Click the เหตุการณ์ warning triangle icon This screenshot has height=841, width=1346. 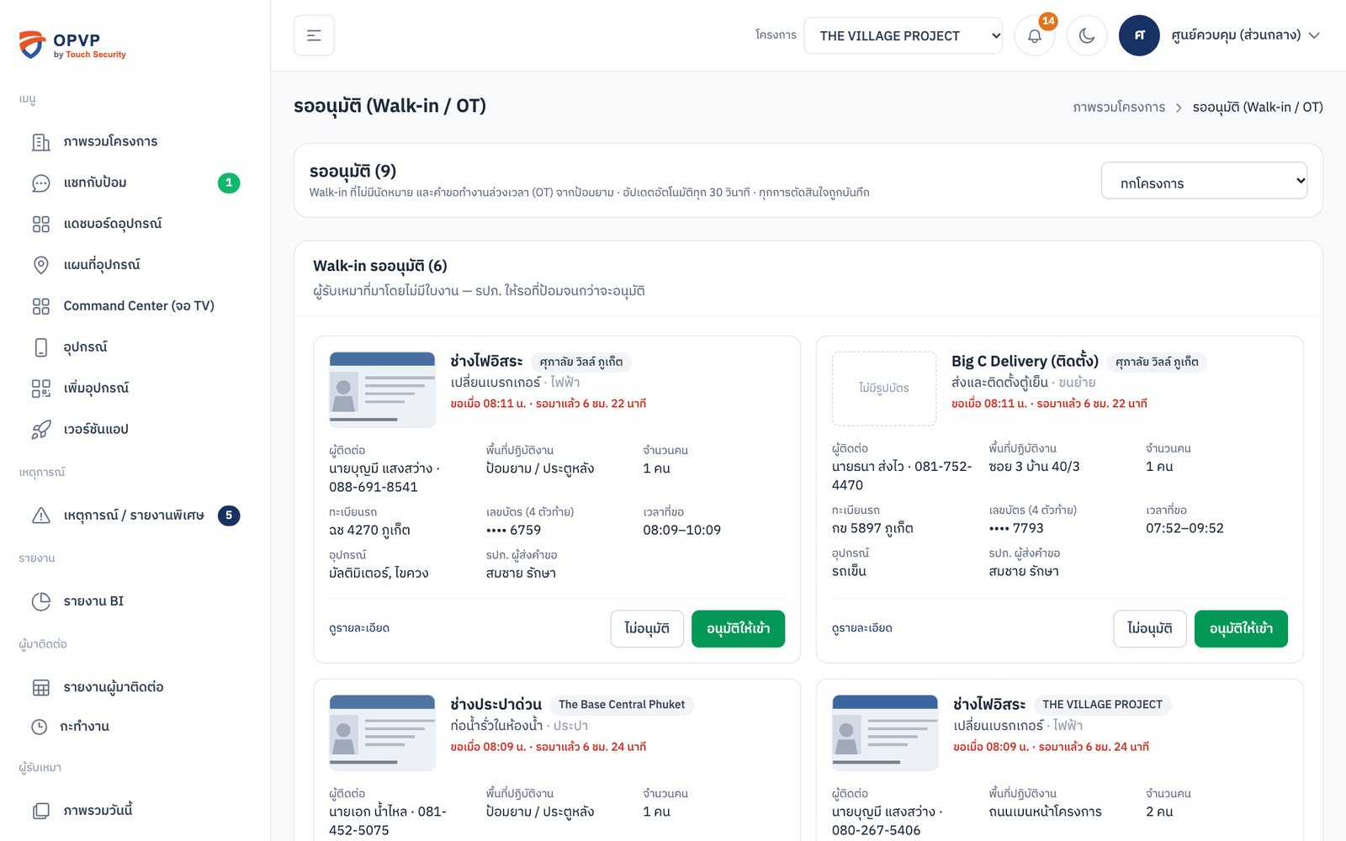pyautogui.click(x=40, y=516)
